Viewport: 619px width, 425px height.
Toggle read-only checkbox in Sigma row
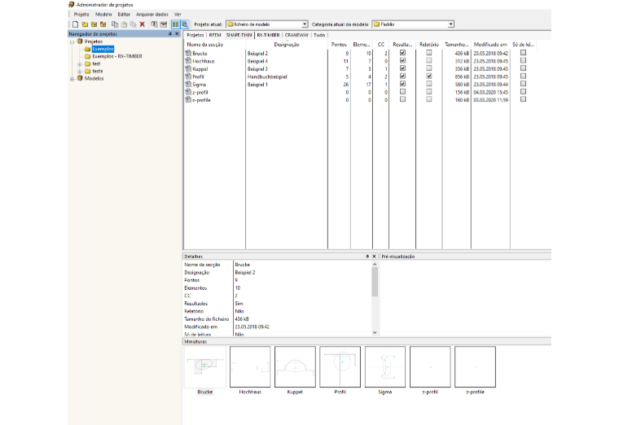(x=524, y=84)
